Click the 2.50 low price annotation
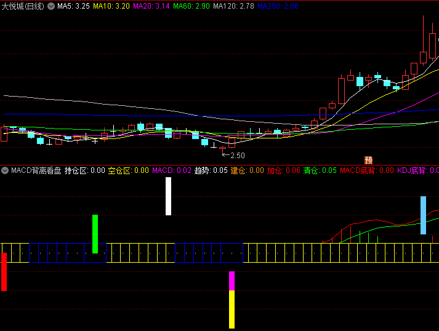 point(238,155)
